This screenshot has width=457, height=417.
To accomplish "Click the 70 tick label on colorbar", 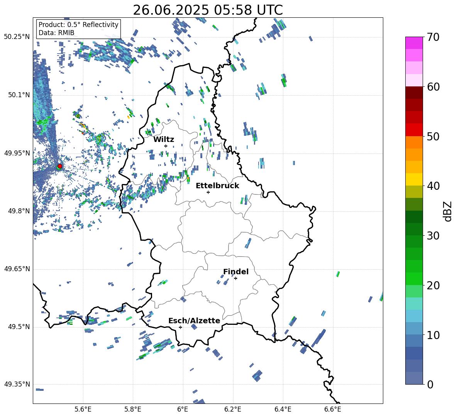I will pos(433,37).
